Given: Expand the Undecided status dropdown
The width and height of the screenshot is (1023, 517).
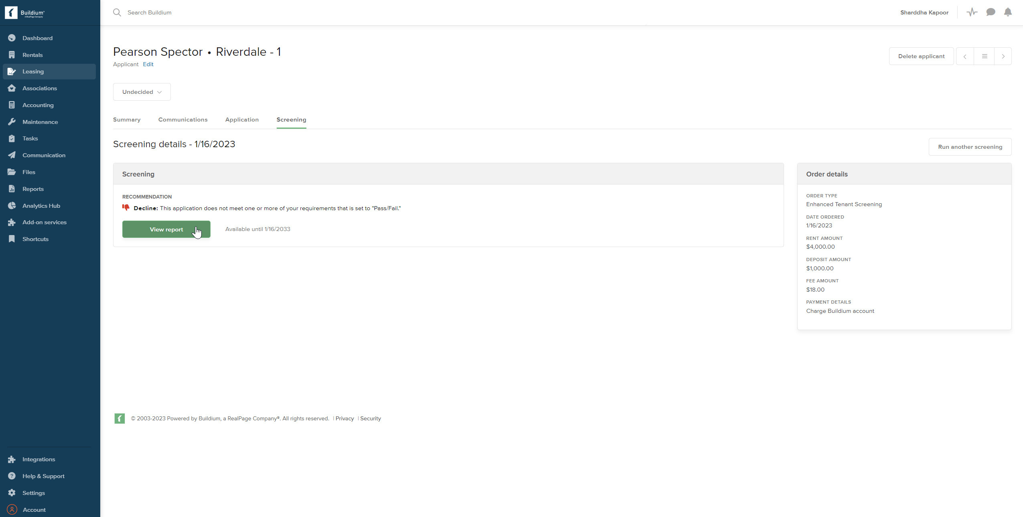Looking at the screenshot, I should pos(142,92).
